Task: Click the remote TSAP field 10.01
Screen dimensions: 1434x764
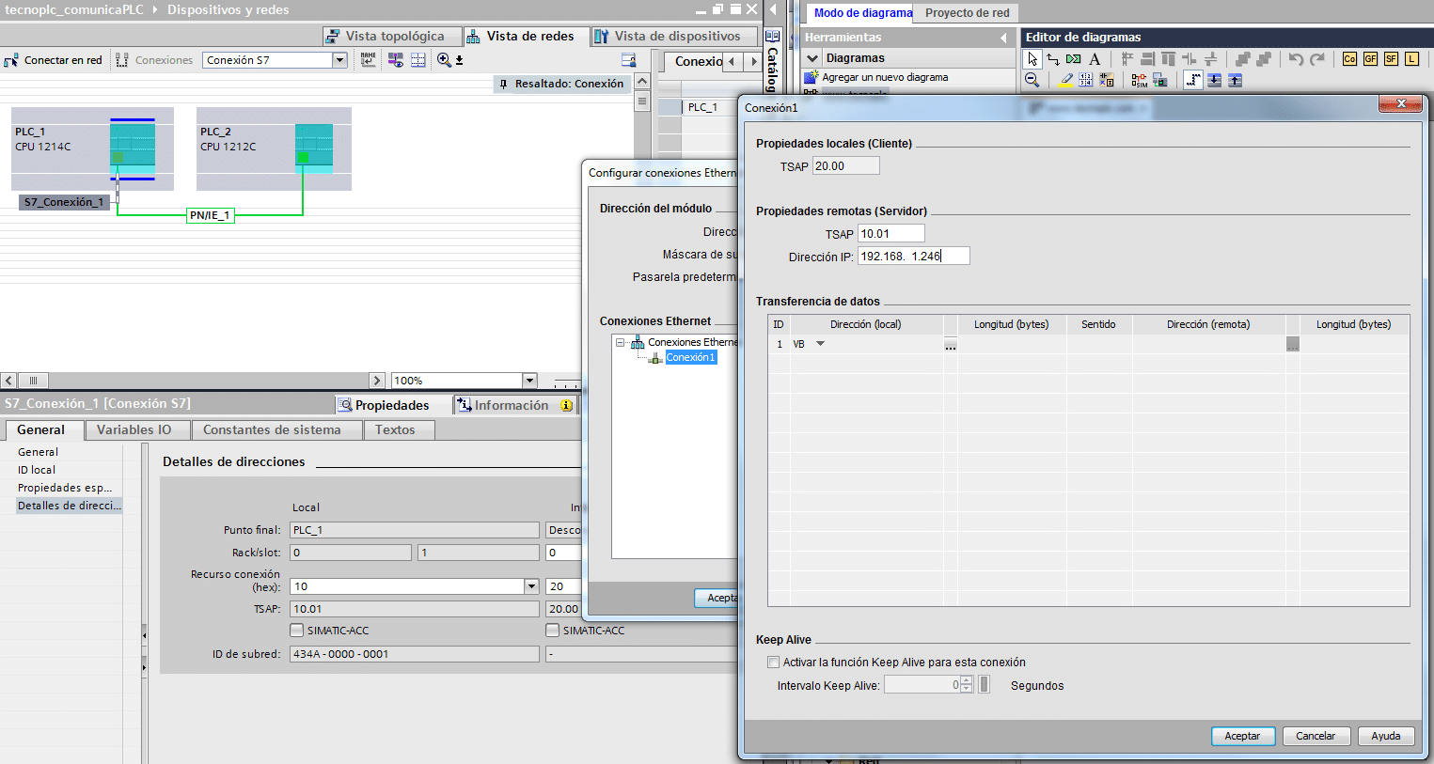Action: pyautogui.click(x=891, y=233)
